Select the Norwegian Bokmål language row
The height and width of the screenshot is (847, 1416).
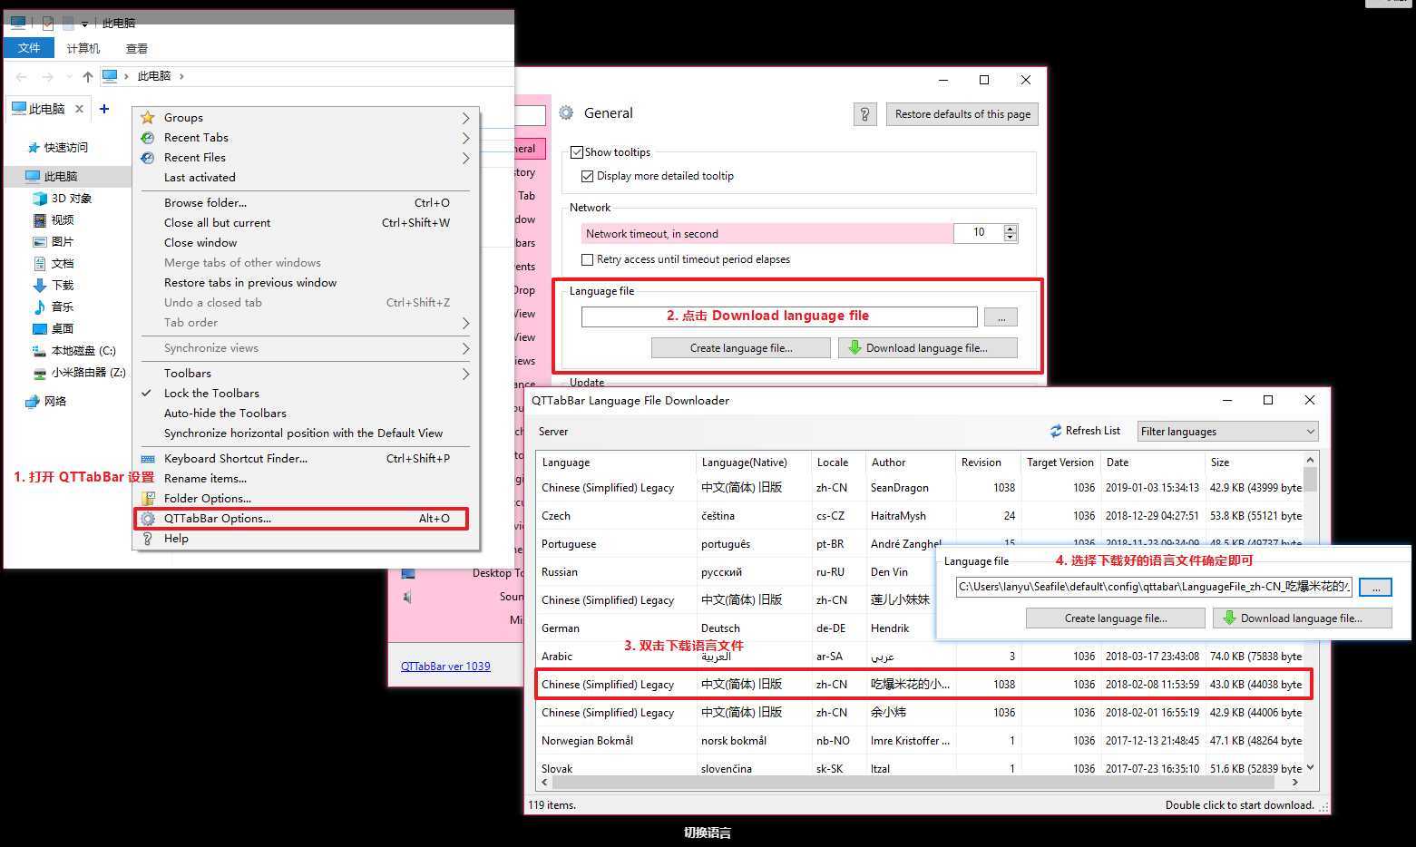pyautogui.click(x=920, y=741)
